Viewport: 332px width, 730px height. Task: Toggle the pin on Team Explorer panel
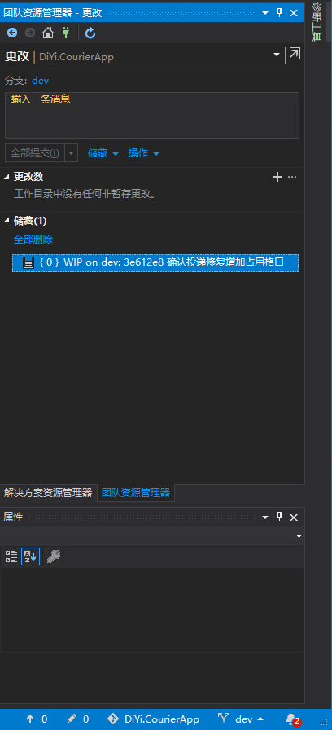click(280, 12)
